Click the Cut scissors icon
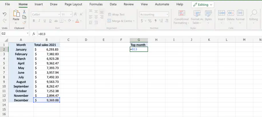 coord(24,12)
